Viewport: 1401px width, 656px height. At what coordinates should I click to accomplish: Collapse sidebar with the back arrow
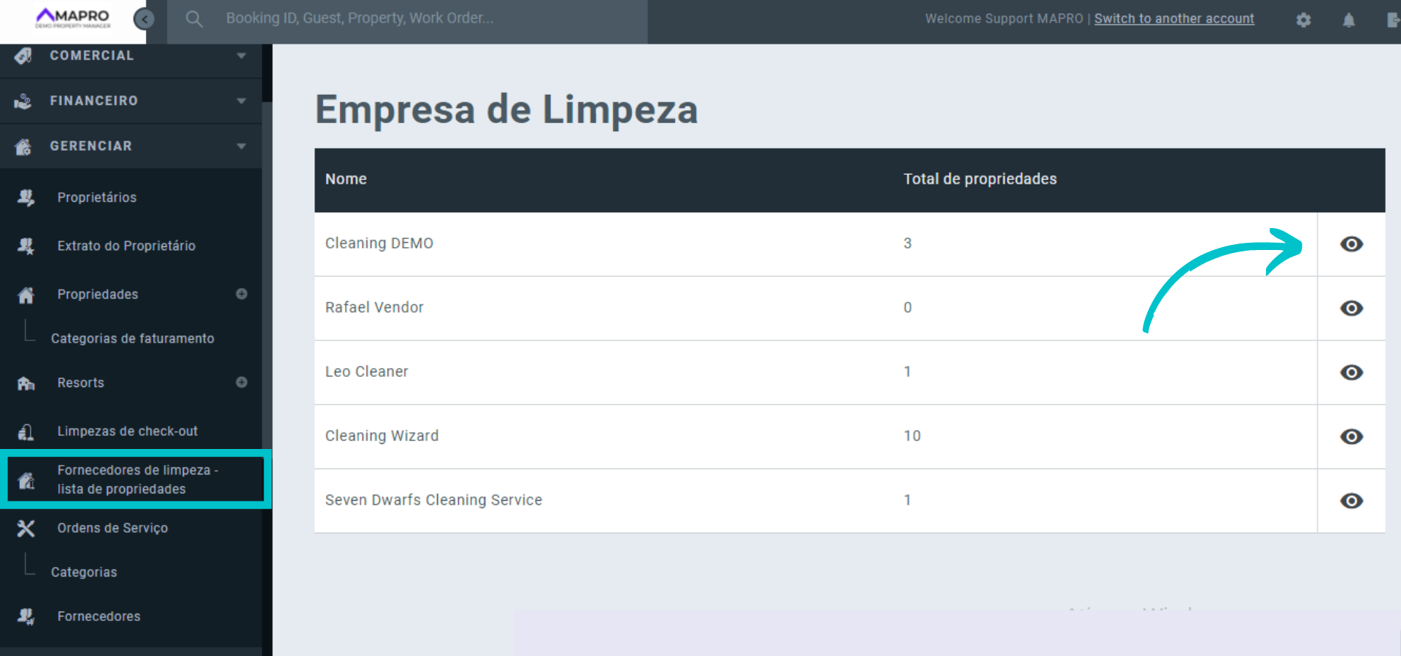[144, 19]
